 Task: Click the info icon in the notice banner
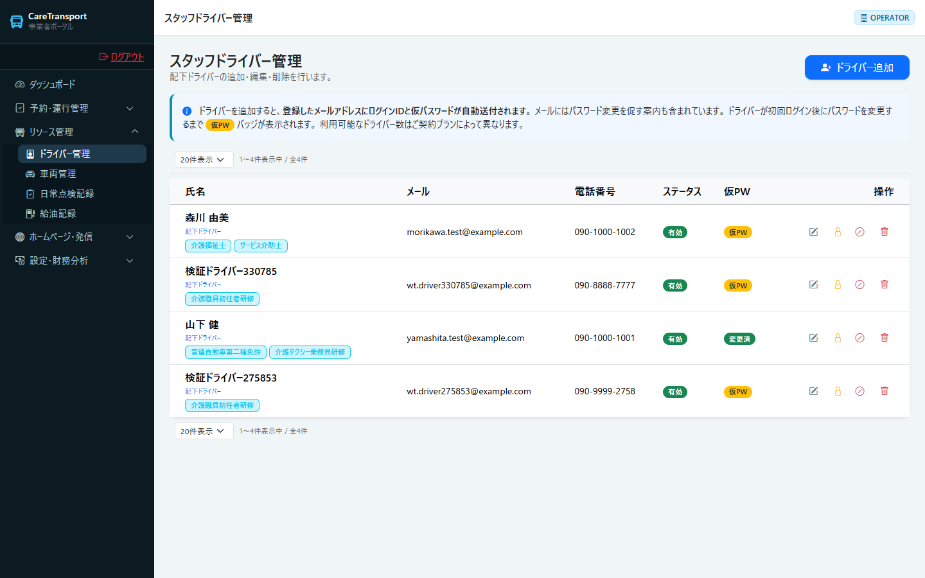point(187,111)
